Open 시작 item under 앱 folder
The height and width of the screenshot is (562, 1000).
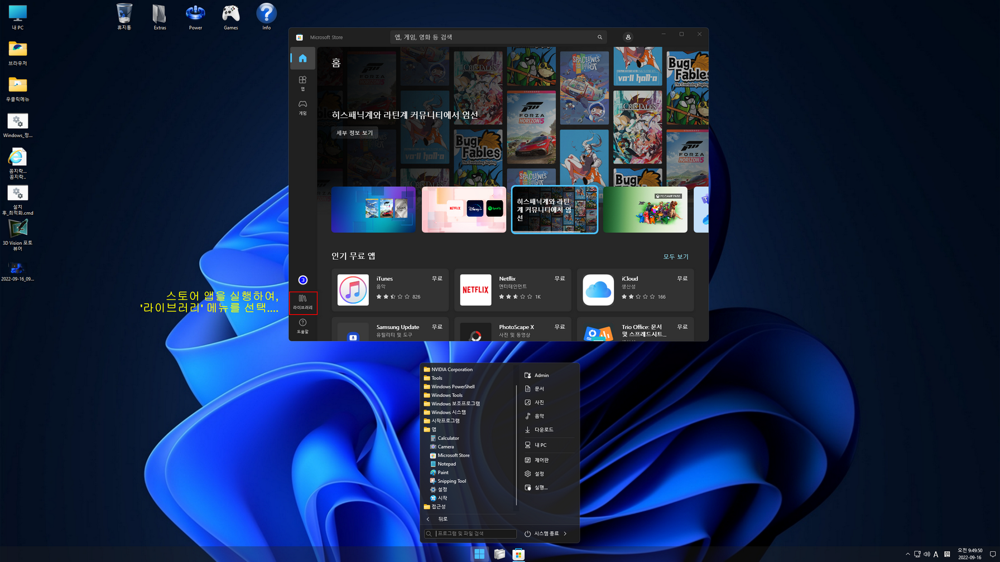(439, 498)
